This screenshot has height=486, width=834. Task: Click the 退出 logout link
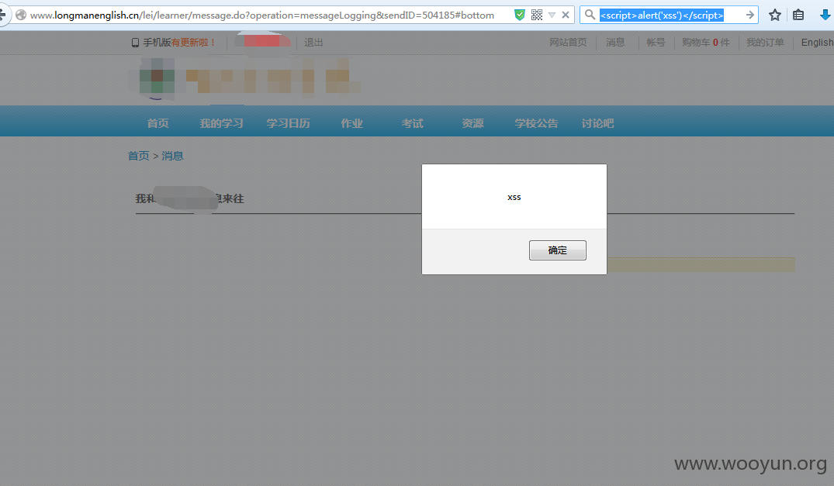(313, 43)
